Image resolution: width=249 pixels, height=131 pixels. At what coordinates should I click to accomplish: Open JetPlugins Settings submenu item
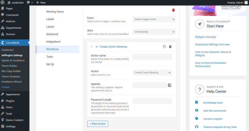12,55
